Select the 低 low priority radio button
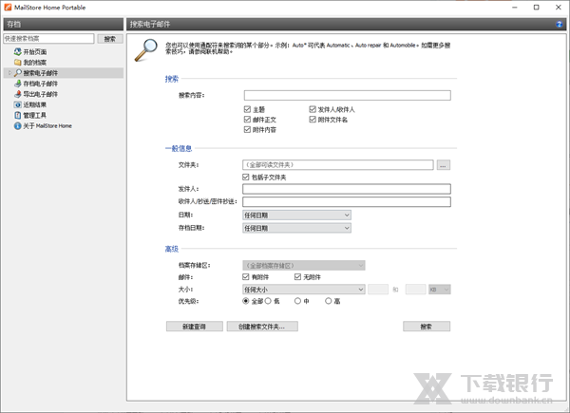570x413 pixels. [x=268, y=301]
